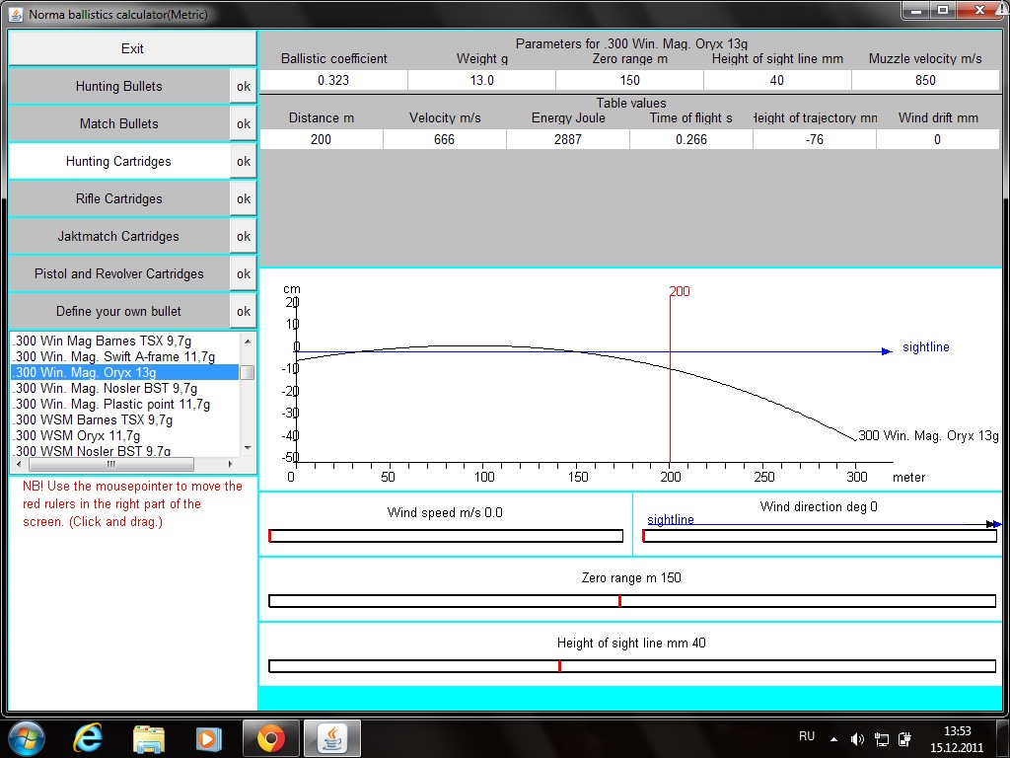Screen dimensions: 1010x758
Task: Launch Windows Media Player from taskbar
Action: click(x=208, y=737)
